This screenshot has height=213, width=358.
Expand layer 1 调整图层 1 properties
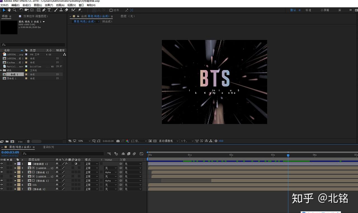tap(15, 164)
